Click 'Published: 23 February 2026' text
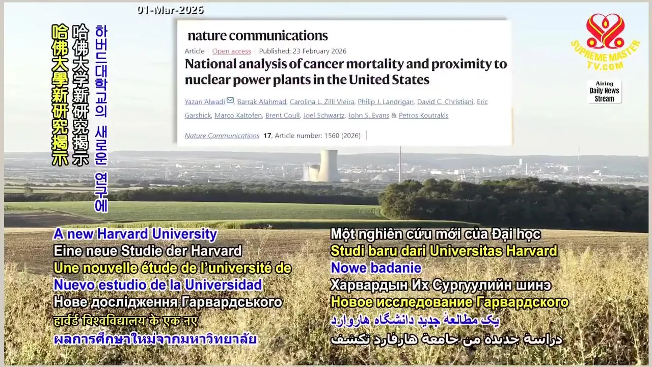This screenshot has width=652, height=367. click(303, 51)
